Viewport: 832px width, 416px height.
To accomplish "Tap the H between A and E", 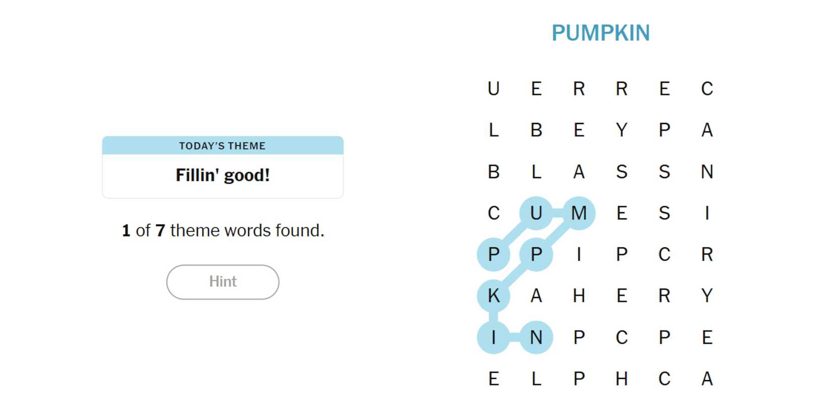I will pyautogui.click(x=579, y=296).
